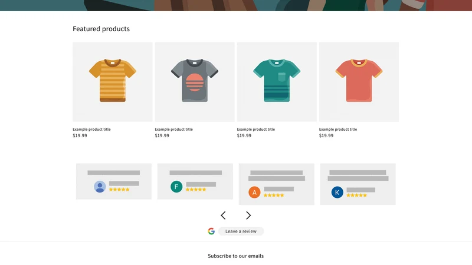Screen dimensions: 472x265
Task: Click star rating beside F avatar
Action: point(196,190)
